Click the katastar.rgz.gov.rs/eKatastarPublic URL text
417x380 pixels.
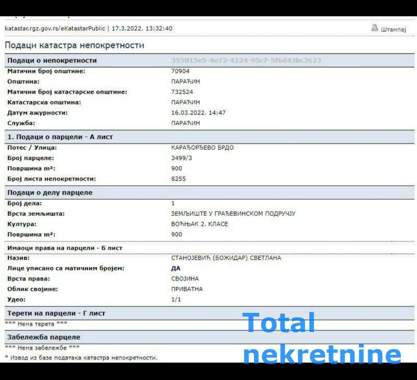tap(55, 28)
